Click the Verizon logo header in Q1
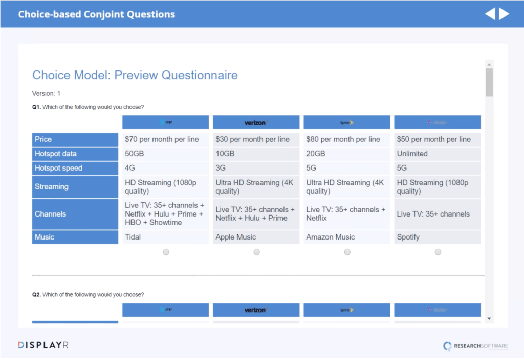 point(256,123)
